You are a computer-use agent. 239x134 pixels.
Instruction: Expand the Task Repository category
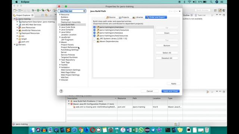pyautogui.click(x=60, y=60)
